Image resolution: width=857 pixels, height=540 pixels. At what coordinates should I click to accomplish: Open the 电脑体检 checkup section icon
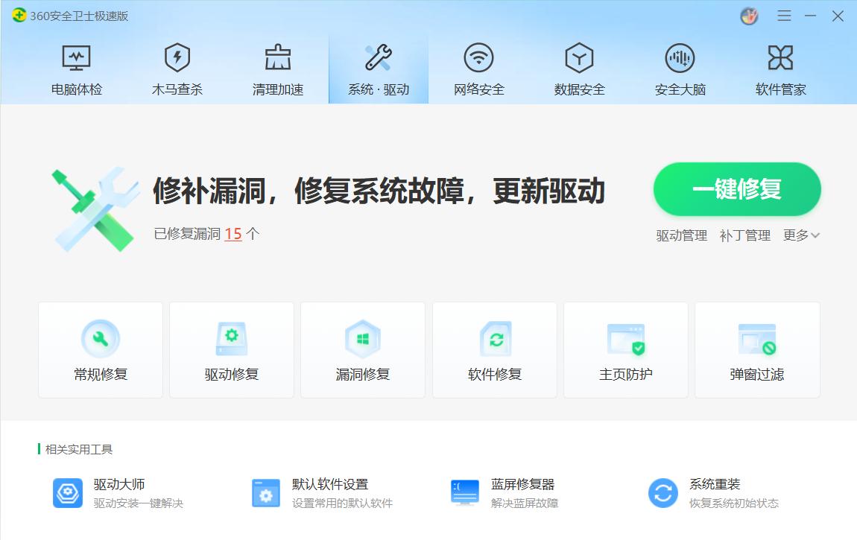point(76,67)
